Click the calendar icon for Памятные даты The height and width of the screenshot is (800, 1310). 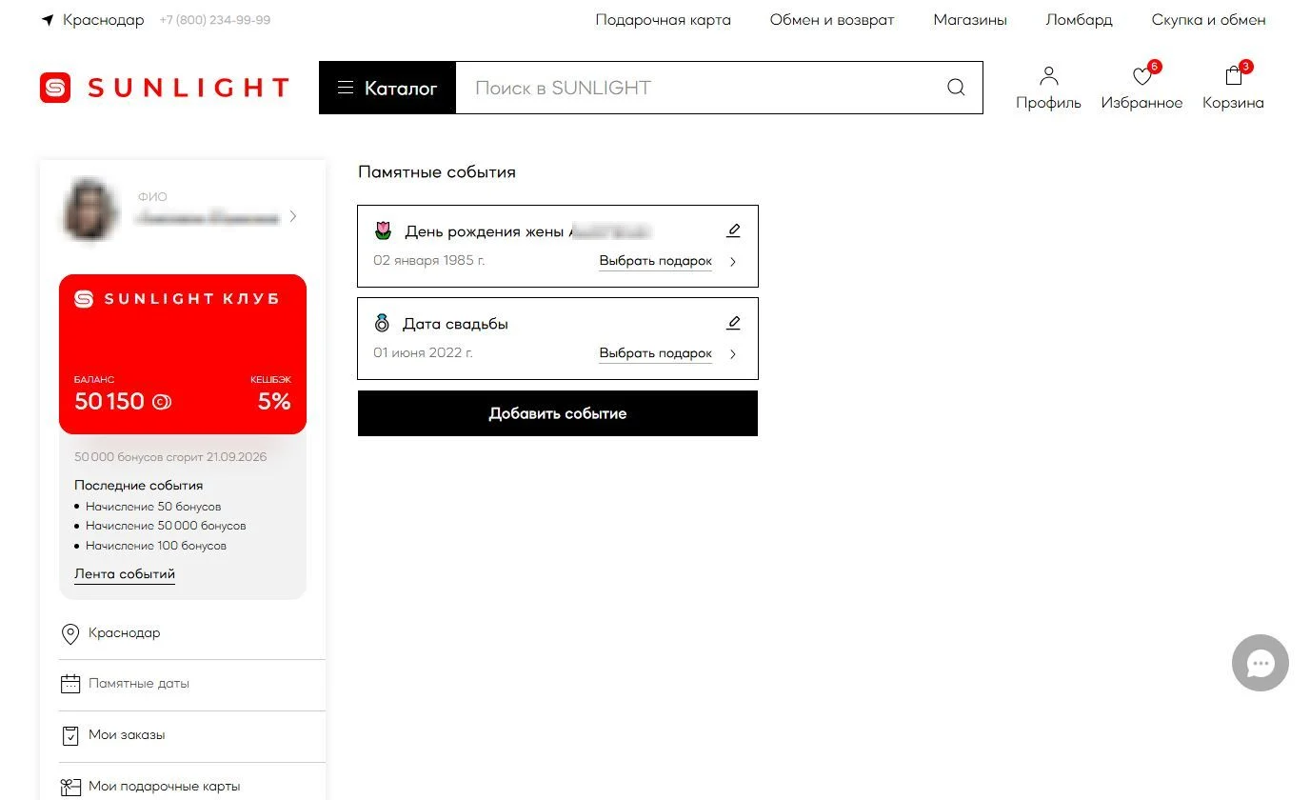(x=70, y=684)
